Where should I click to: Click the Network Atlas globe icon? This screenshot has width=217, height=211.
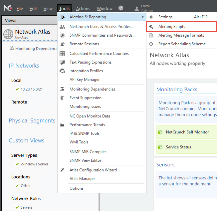click(8, 34)
